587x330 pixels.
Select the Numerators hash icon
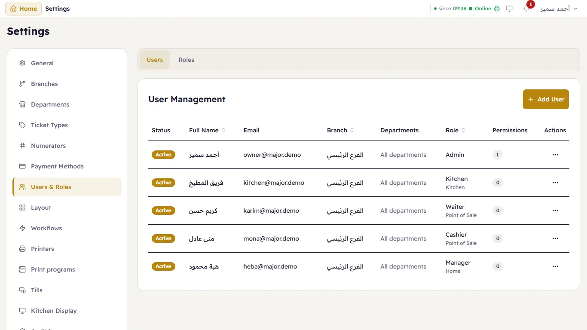coord(22,146)
